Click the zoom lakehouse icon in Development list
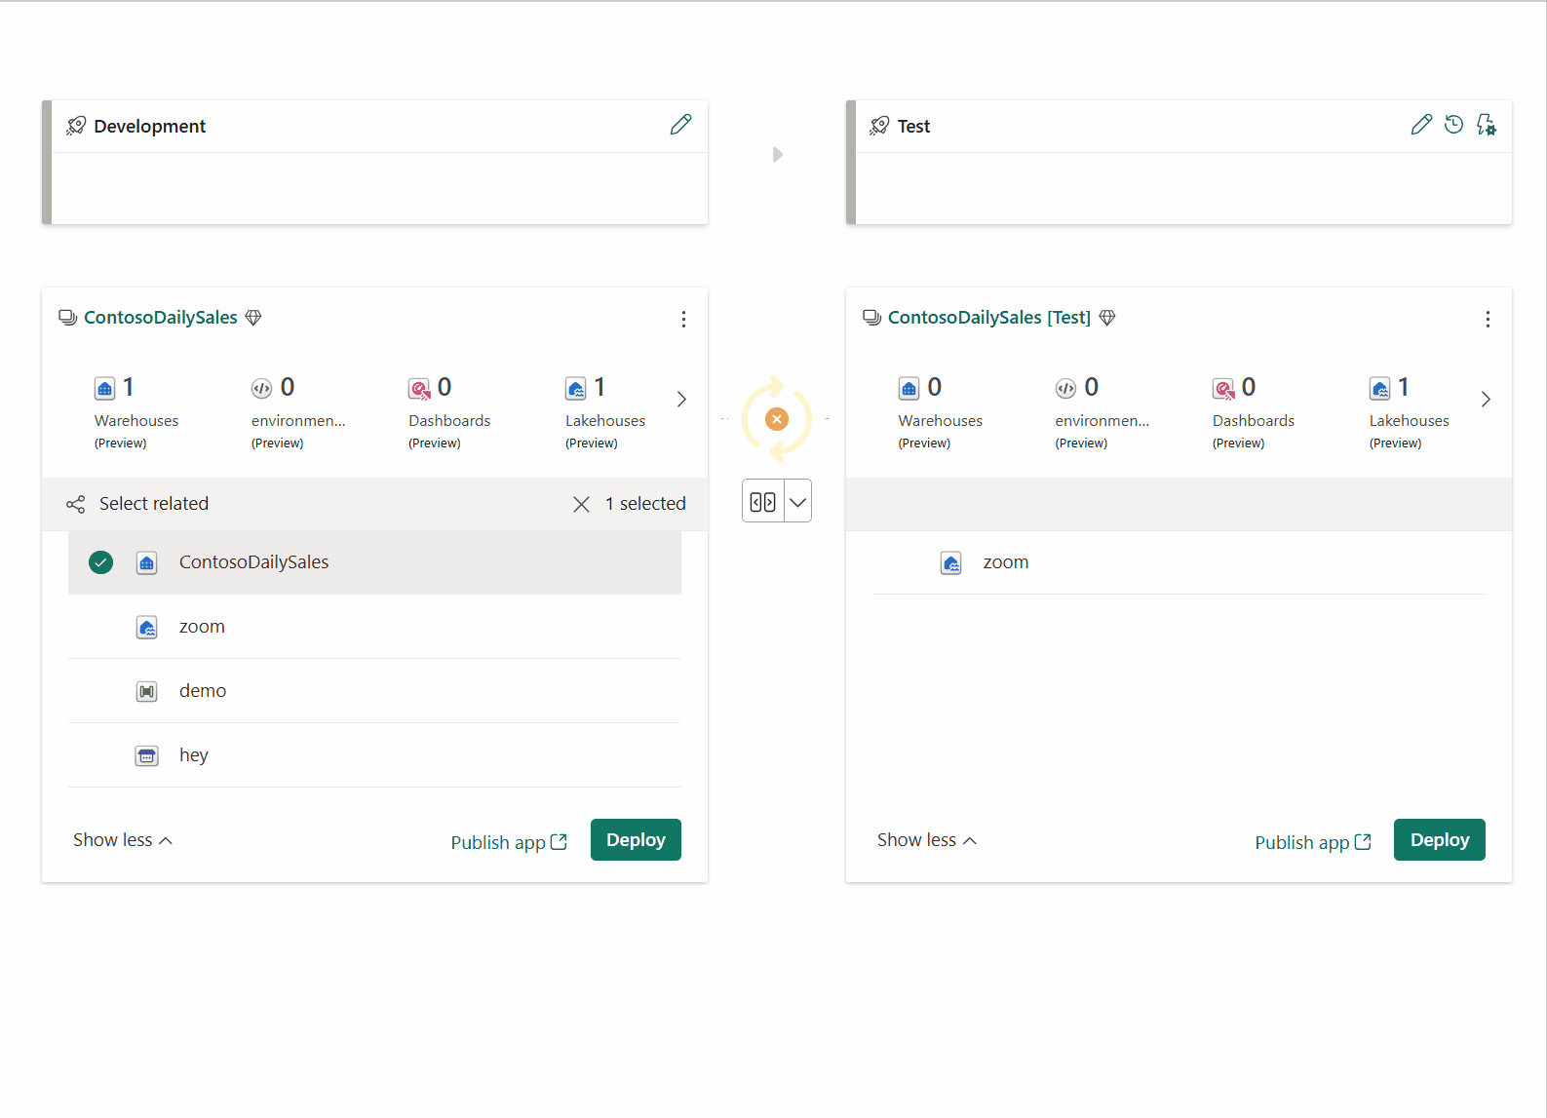 [146, 627]
